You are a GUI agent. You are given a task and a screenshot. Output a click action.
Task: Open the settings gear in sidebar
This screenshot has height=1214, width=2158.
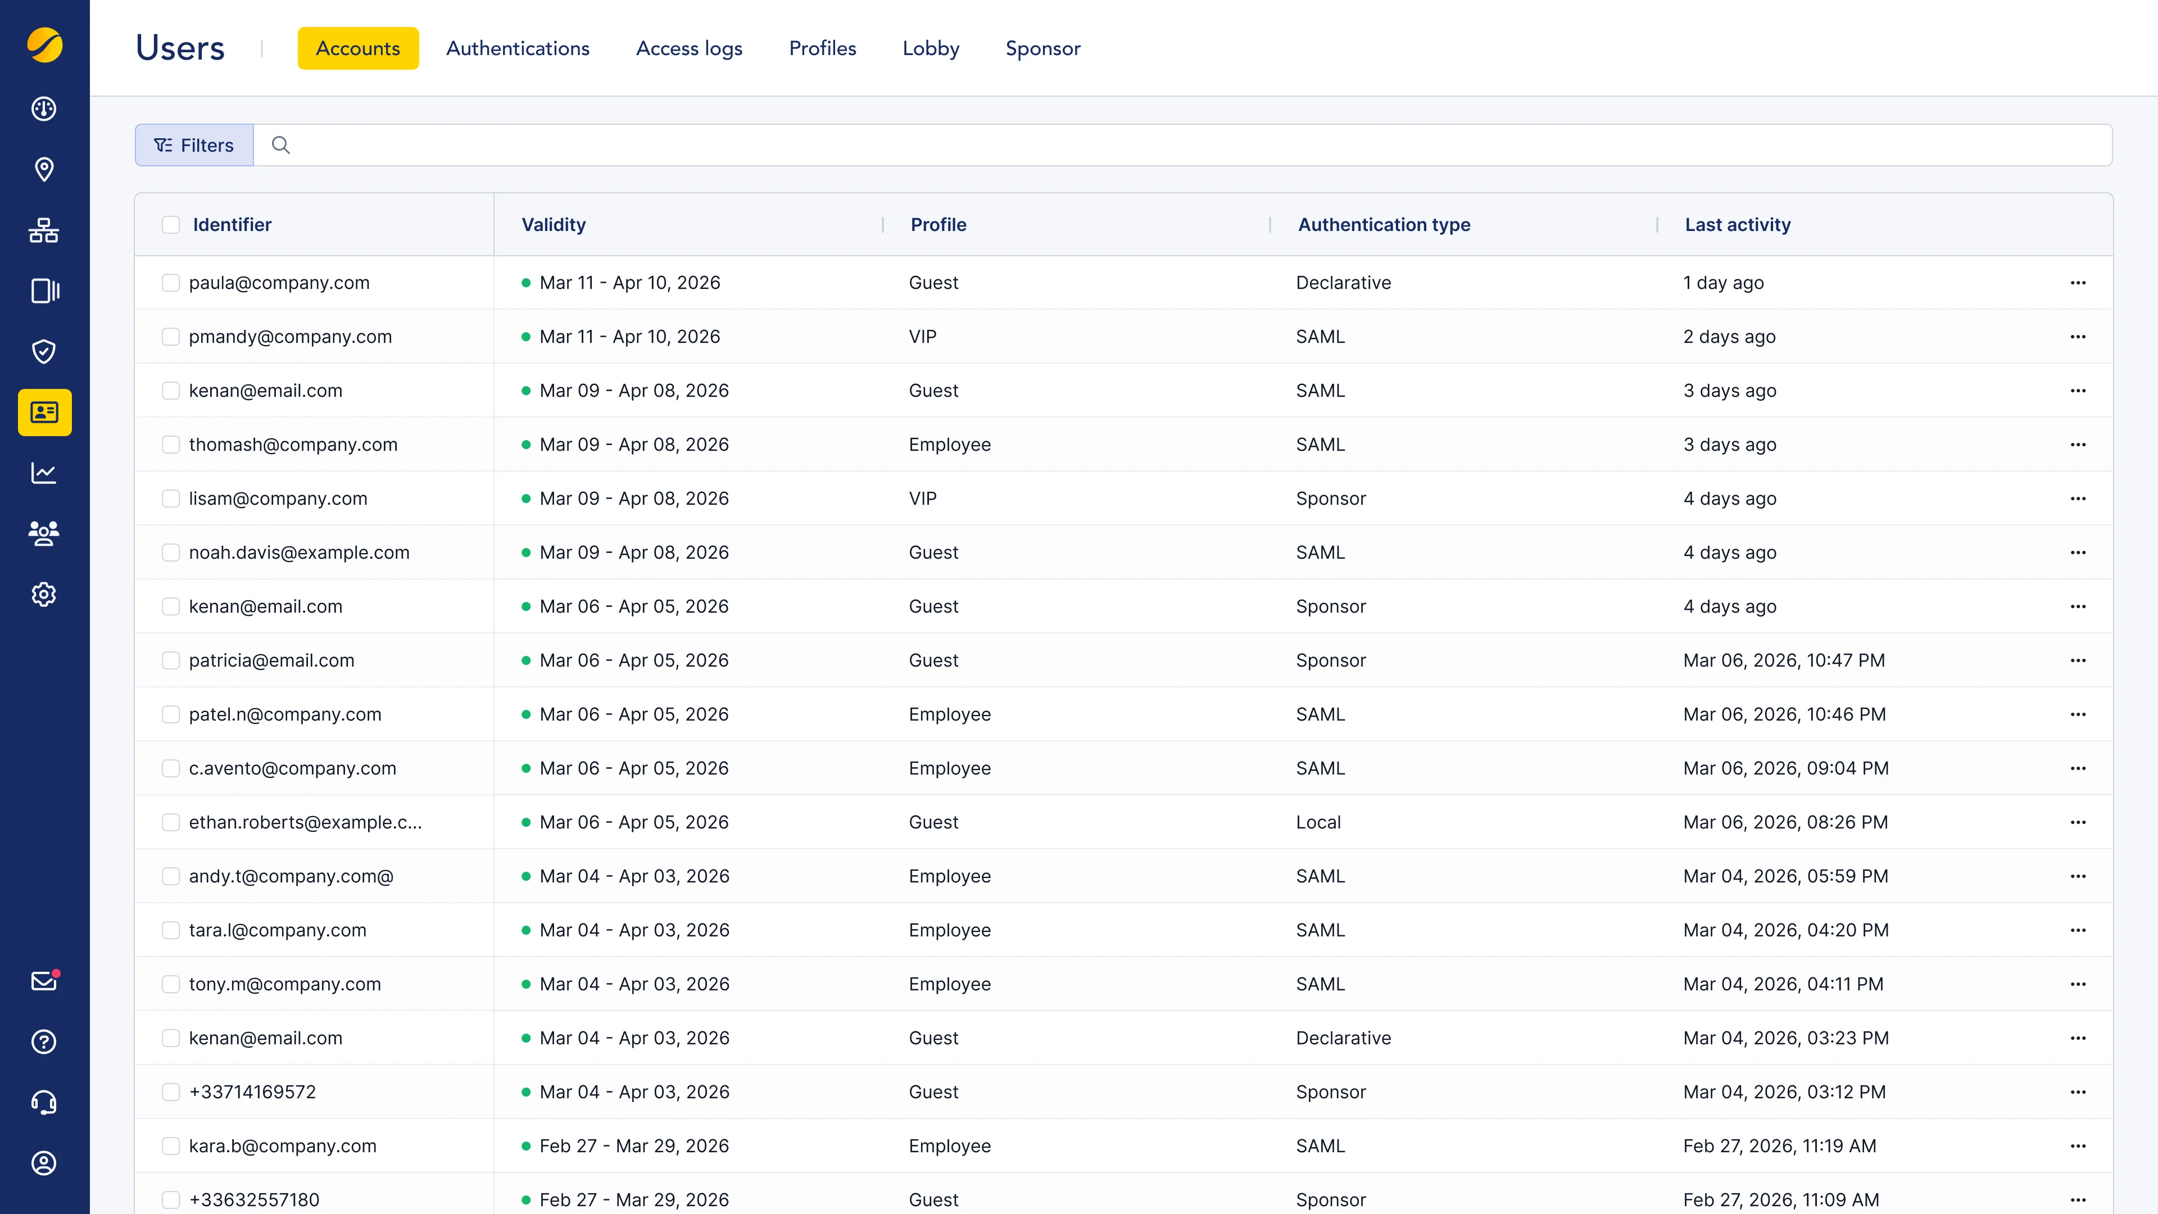[x=44, y=595]
